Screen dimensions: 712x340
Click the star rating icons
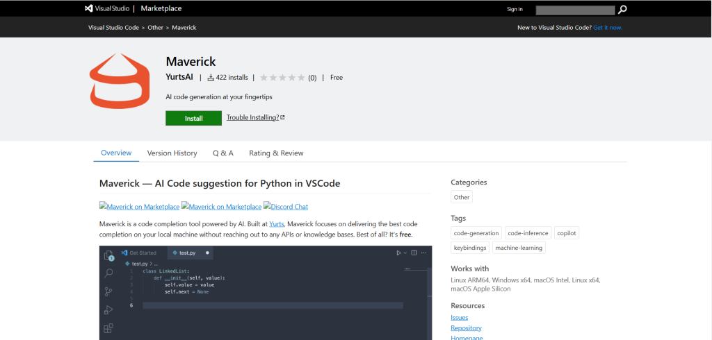pos(282,78)
